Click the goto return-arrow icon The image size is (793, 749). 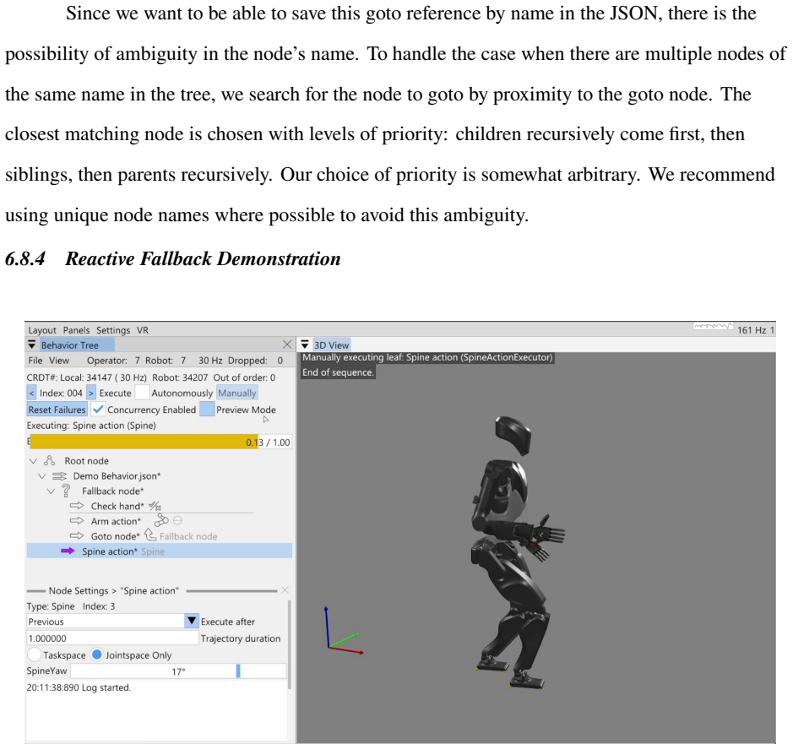pyautogui.click(x=150, y=535)
